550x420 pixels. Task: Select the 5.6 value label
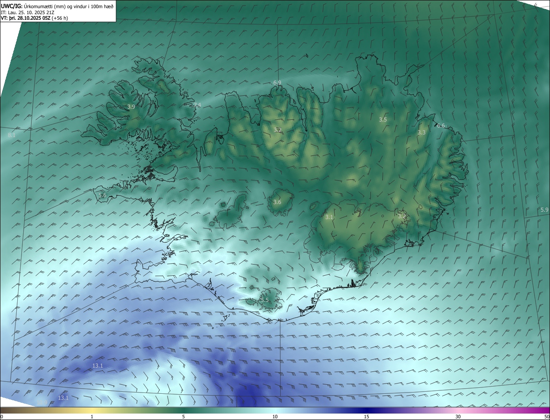tap(102, 195)
